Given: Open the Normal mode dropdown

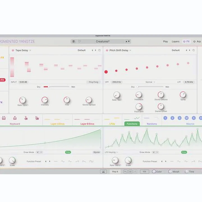Looking at the screenshot, I should [x=150, y=82].
